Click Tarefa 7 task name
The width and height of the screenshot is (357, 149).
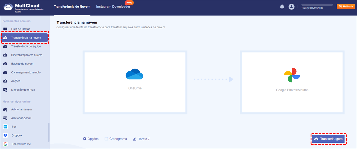pyautogui.click(x=144, y=139)
